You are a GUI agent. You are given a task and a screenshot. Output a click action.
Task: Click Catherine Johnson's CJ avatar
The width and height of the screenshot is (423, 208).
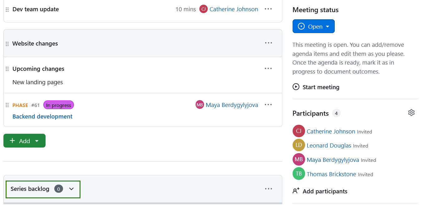[x=299, y=131]
